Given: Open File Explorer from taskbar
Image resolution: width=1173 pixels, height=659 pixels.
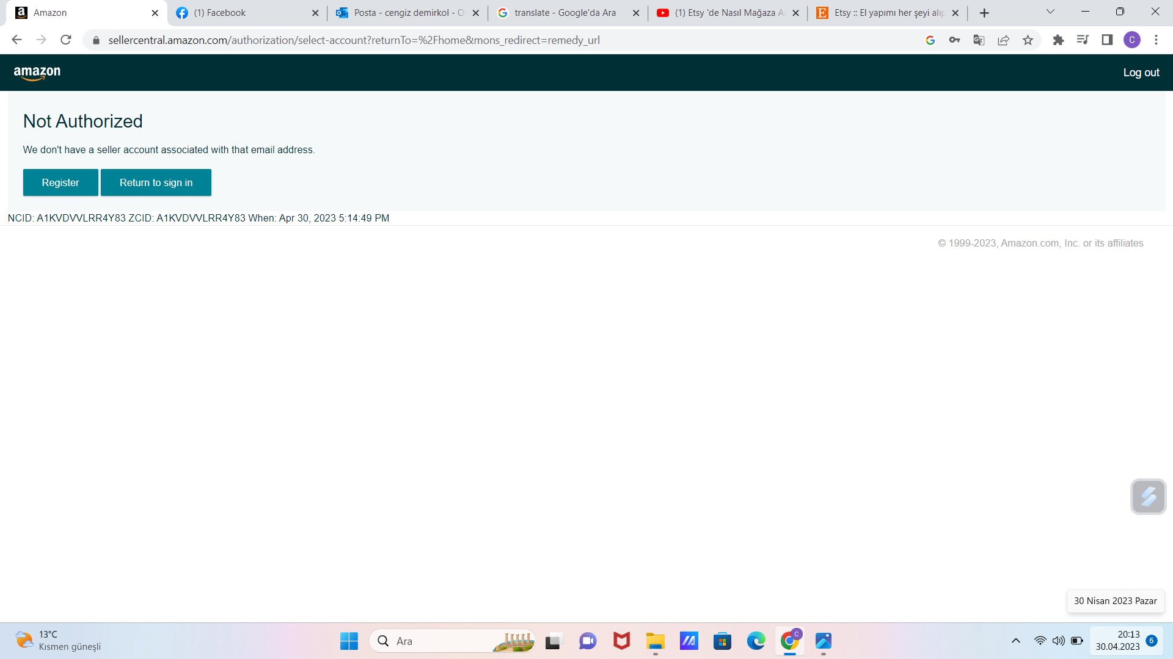Looking at the screenshot, I should (655, 641).
